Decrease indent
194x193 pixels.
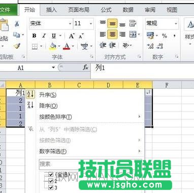tap(103, 46)
